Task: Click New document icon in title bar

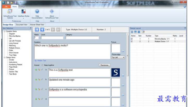Action: click(8, 2)
